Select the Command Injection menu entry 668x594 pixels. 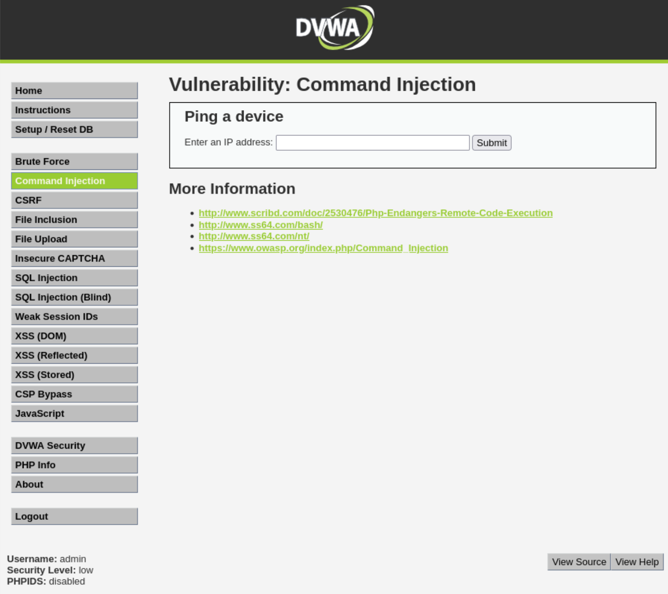[75, 181]
